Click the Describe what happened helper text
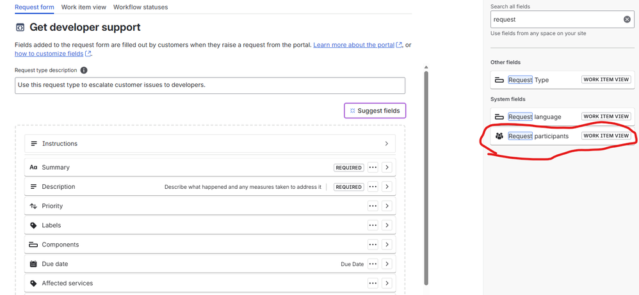Screen dimensions: 639x295 [x=243, y=187]
